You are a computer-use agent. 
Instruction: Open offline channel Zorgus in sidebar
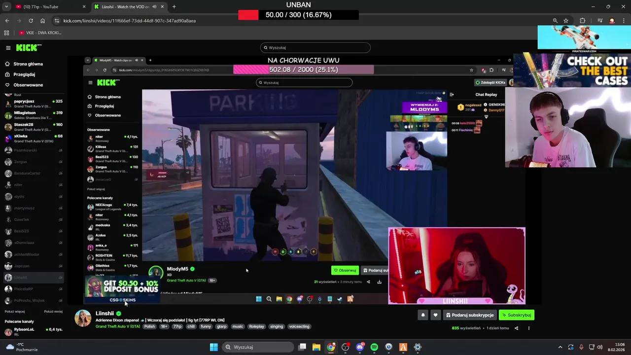coord(34,162)
